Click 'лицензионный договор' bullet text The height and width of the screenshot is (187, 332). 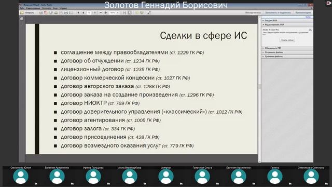pyautogui.click(x=92, y=69)
